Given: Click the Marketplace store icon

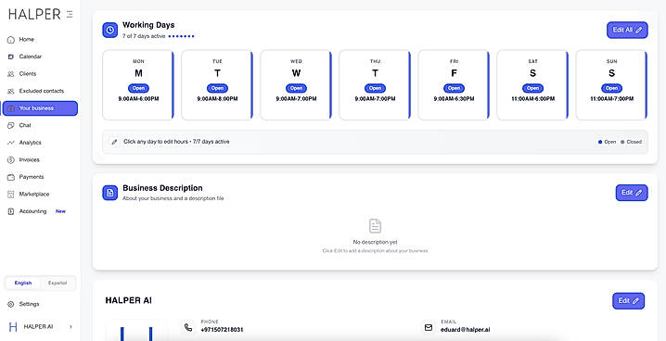Looking at the screenshot, I should (11, 195).
